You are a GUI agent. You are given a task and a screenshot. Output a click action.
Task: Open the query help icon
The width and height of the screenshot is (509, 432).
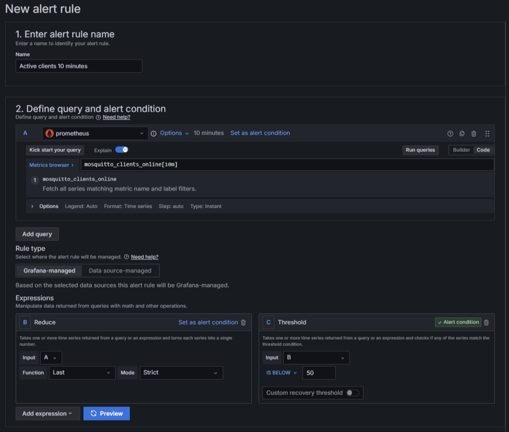(x=451, y=134)
